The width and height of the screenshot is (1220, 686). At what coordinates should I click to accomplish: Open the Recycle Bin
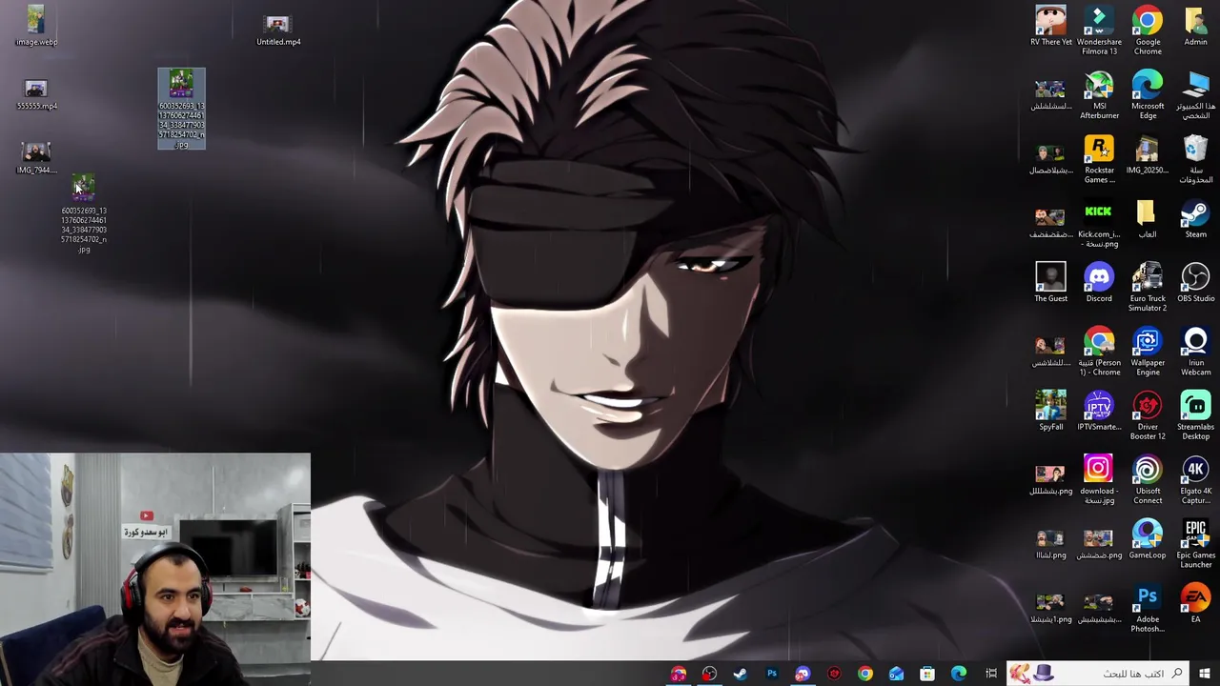click(1195, 159)
